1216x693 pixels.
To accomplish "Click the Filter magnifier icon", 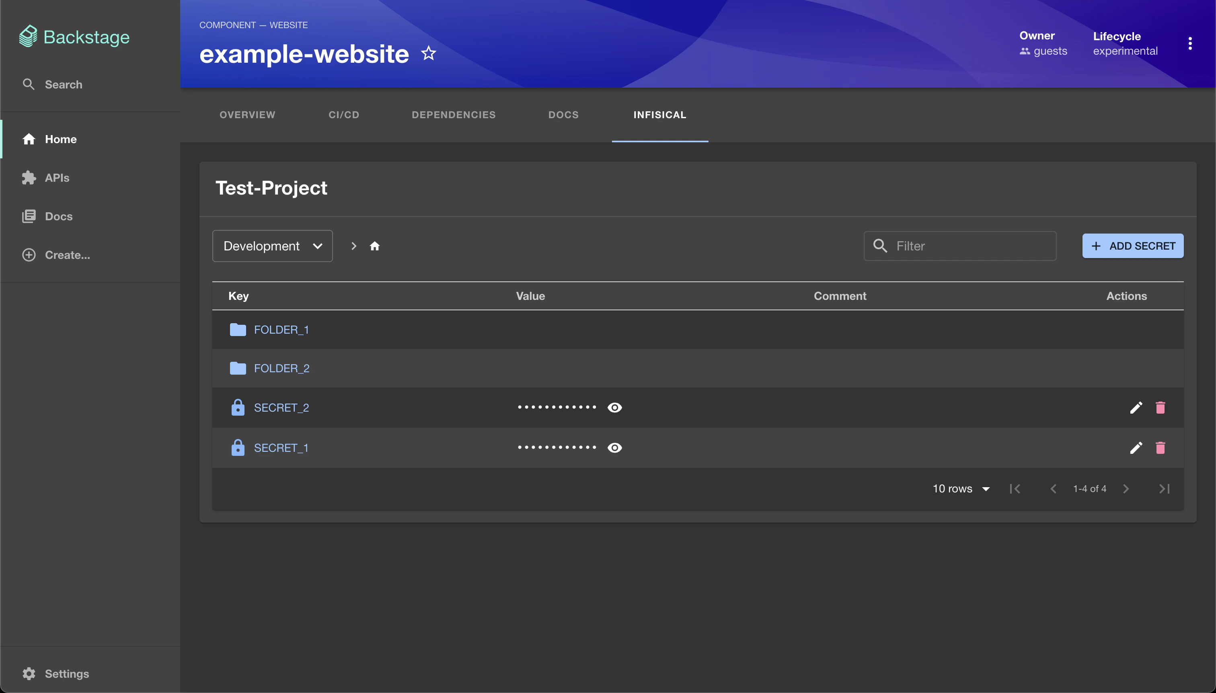I will [x=880, y=246].
